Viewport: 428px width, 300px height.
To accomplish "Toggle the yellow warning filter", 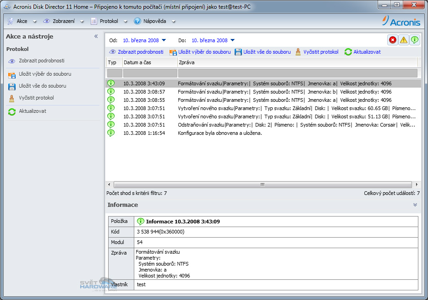I will pos(403,40).
